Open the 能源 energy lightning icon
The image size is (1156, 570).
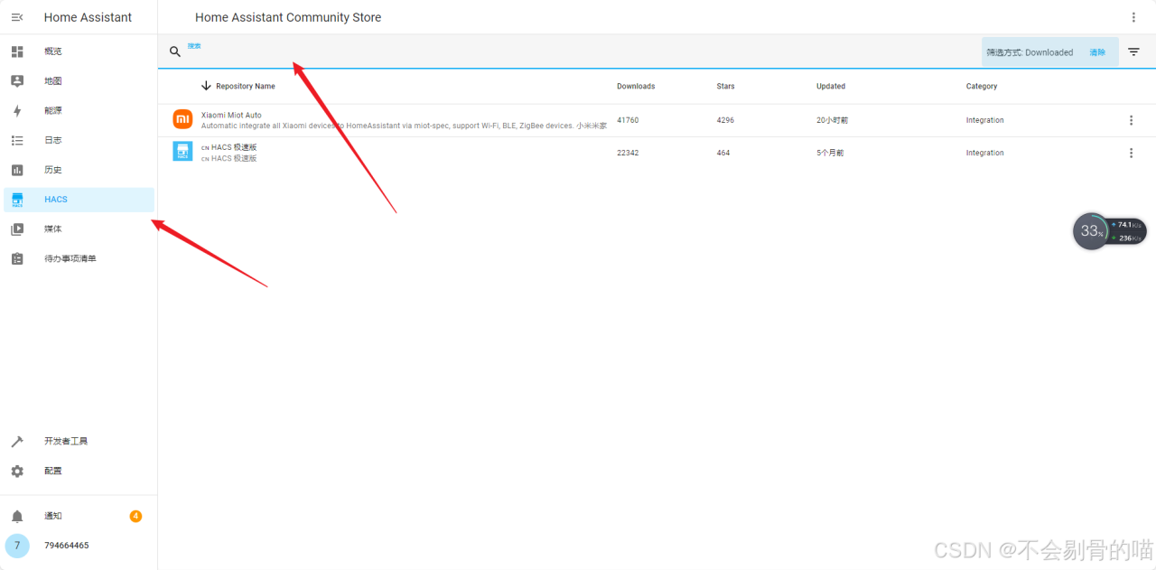(x=17, y=111)
